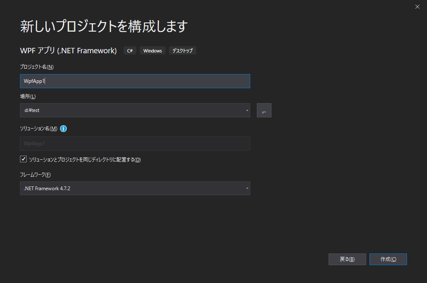Image resolution: width=427 pixels, height=283 pixels.
Task: Click the grayed ソリューション名 field
Action: [135, 144]
